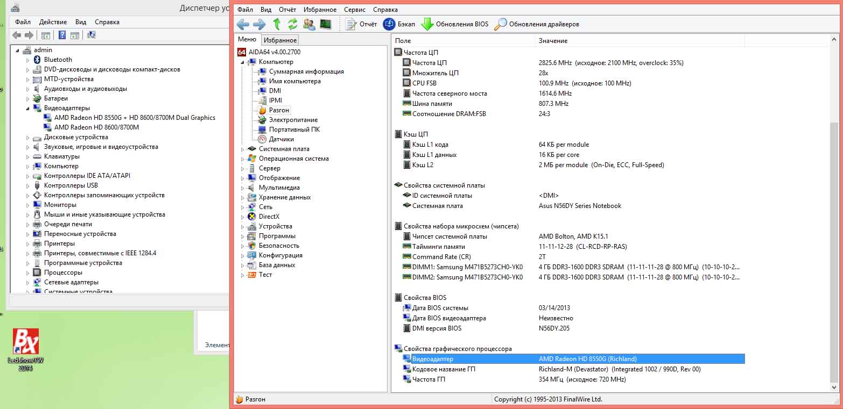
Task: Open the Отчёт report toolbar button
Action: point(361,24)
